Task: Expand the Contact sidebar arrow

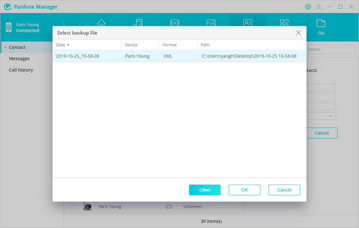Action: click(x=5, y=47)
